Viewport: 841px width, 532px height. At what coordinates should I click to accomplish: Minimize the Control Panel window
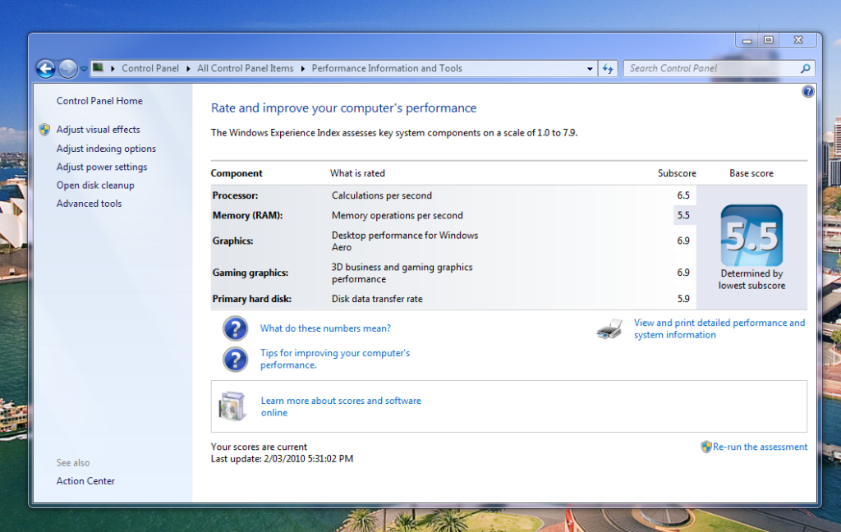(747, 40)
